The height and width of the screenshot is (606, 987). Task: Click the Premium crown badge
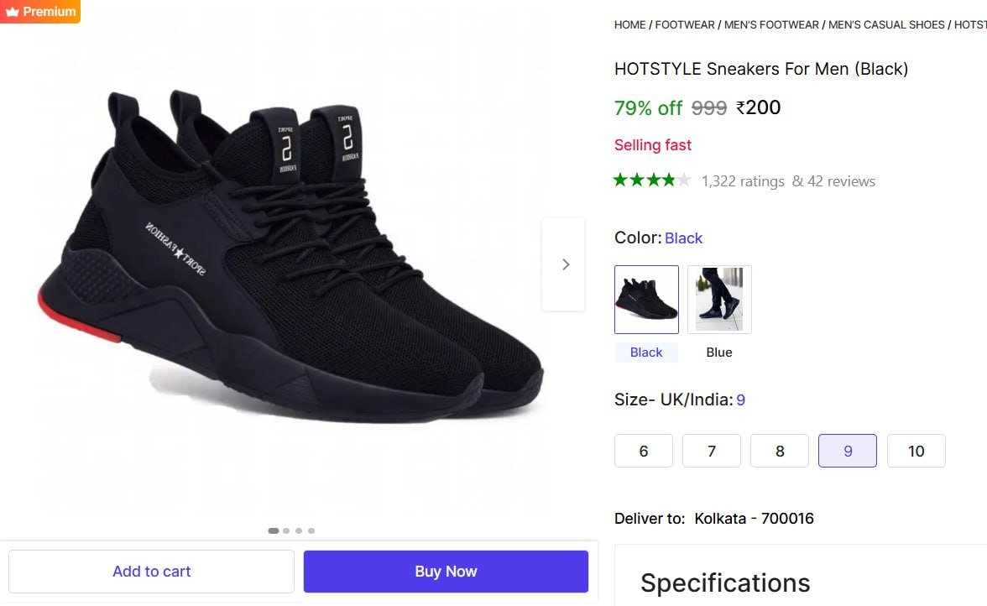pyautogui.click(x=40, y=12)
